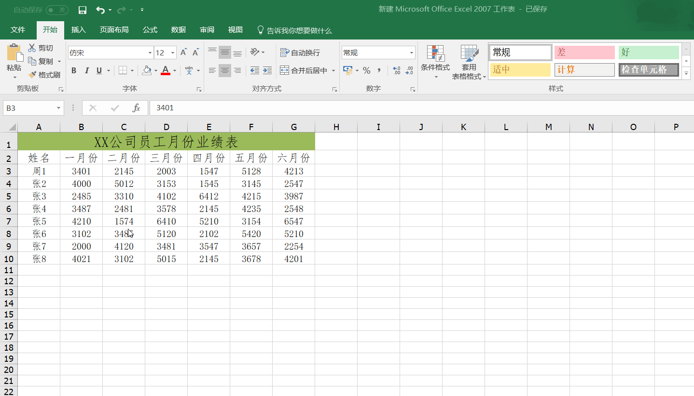Click the percent style icon

[x=367, y=70]
